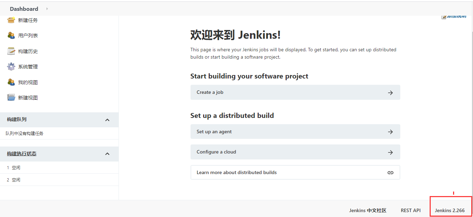
Task: Open the 构建历史 menu item
Action: click(28, 51)
